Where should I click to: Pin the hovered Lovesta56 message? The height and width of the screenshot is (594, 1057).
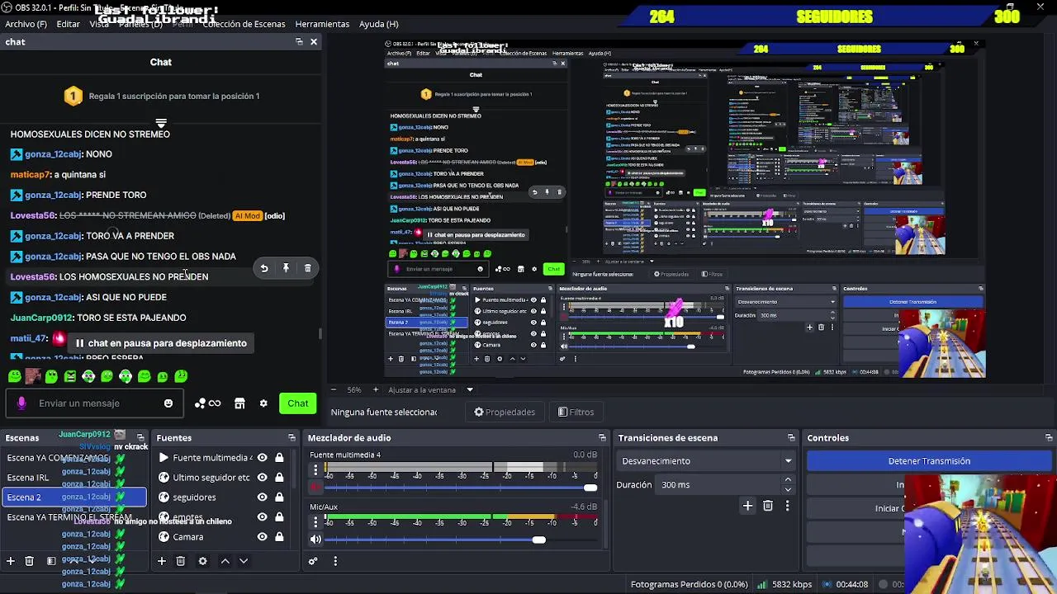click(x=286, y=268)
